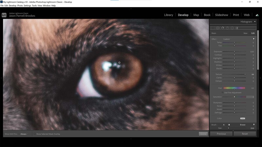Screen dimensions: 262x147
Task: Click the Lightroom Classic LrC logo
Action: click(4, 15)
